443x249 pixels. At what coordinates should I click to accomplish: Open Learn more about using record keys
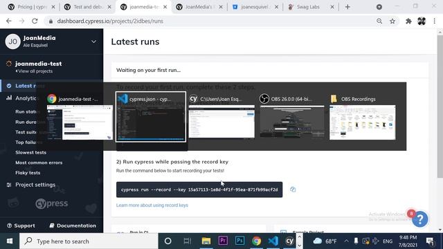152,205
